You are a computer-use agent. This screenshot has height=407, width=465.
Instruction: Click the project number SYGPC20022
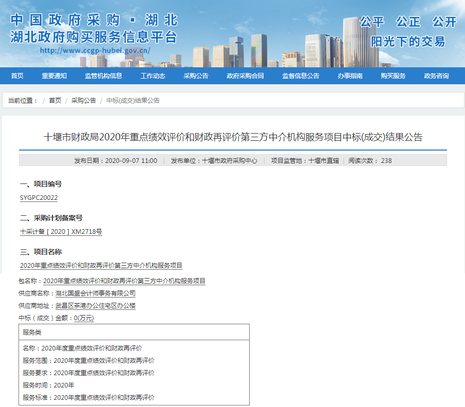[39, 198]
